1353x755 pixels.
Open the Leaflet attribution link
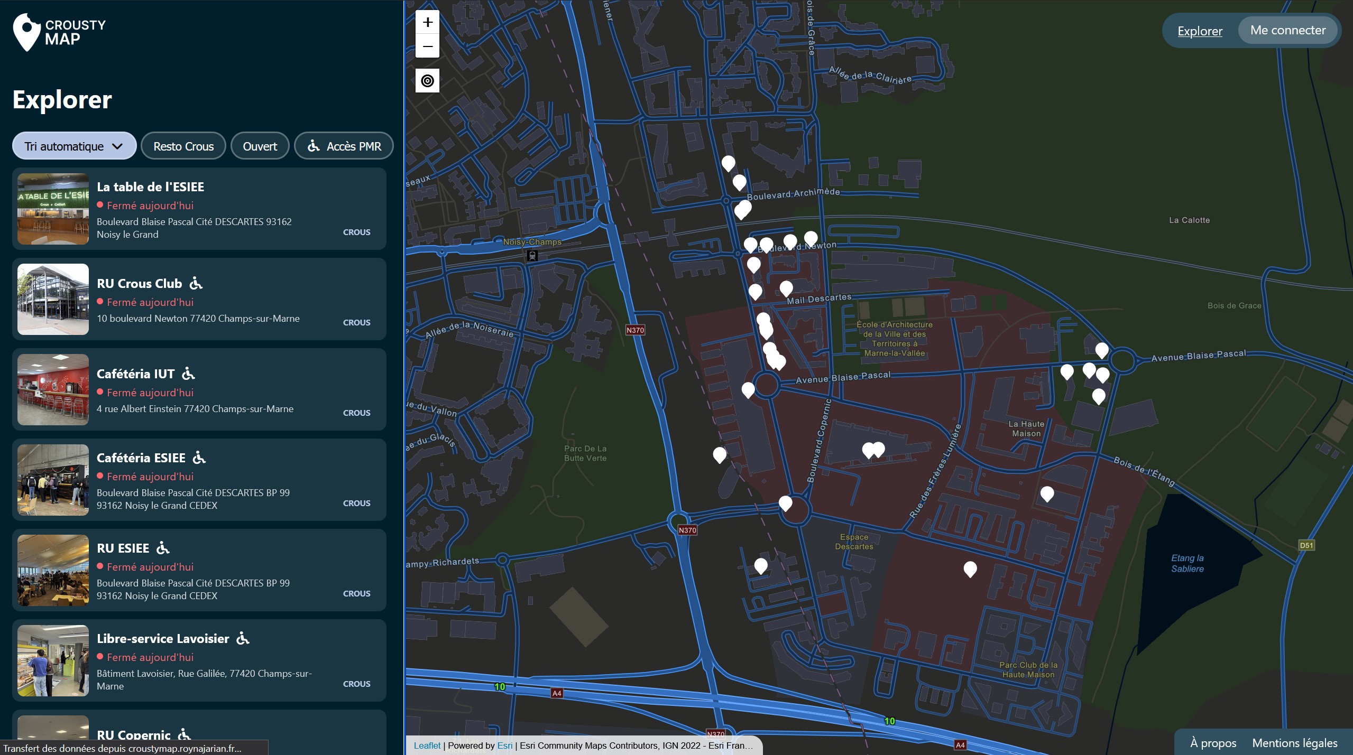(427, 745)
